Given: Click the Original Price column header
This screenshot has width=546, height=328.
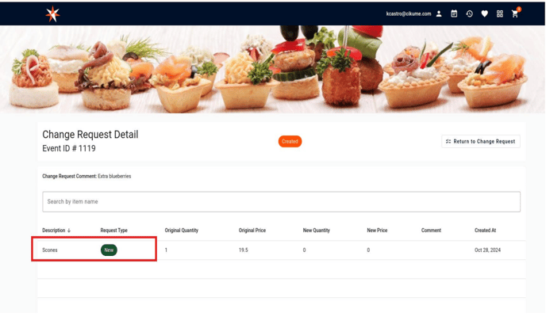Looking at the screenshot, I should [252, 231].
